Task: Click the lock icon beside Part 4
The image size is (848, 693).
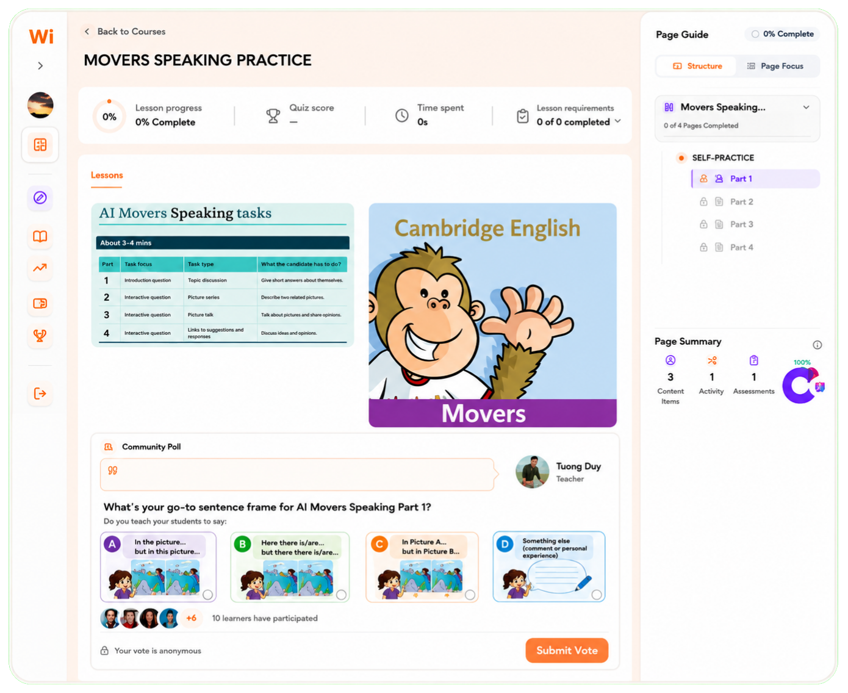Action: [703, 248]
